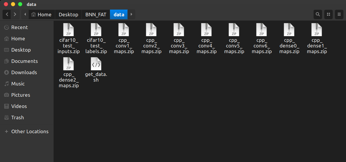Image resolution: width=346 pixels, height=162 pixels.
Task: Click the Desktop breadcrumb in path bar
Action: 68,15
